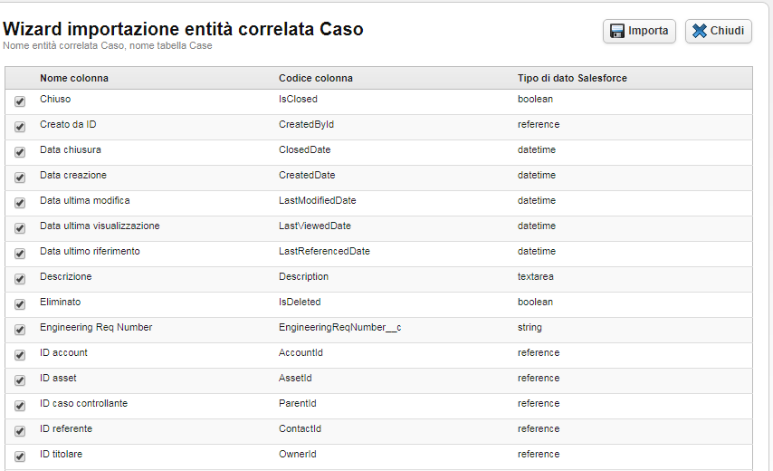The width and height of the screenshot is (773, 471).
Task: Deselect the Engineering Req Number checkbox
Action: coord(20,330)
